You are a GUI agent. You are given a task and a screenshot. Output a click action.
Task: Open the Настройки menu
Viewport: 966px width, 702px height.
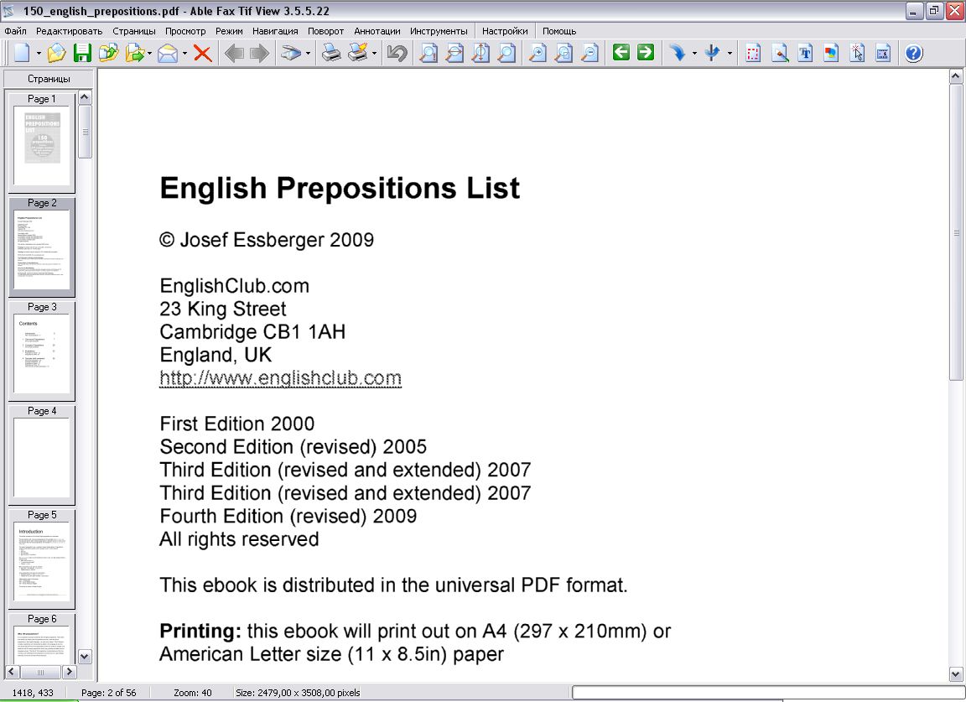[505, 31]
